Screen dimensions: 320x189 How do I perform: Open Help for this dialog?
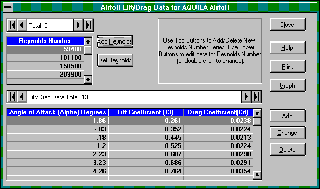coord(287,47)
